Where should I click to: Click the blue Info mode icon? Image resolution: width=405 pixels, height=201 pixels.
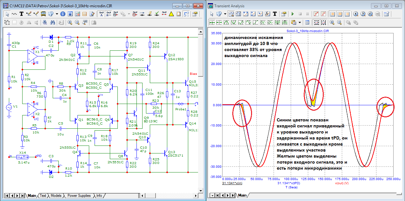(63, 14)
